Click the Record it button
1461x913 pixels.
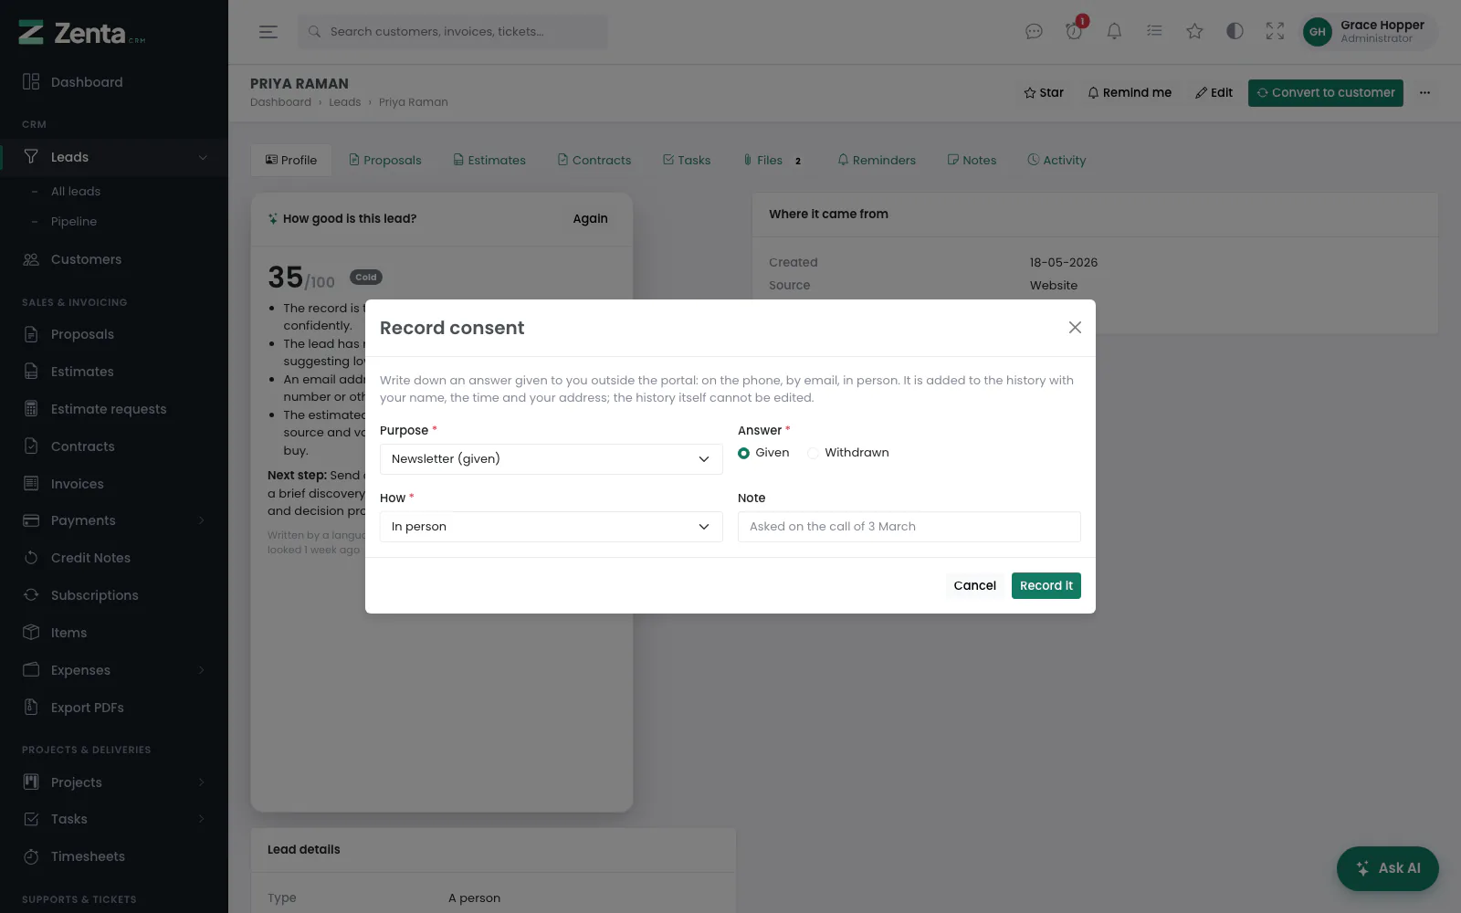click(x=1046, y=585)
